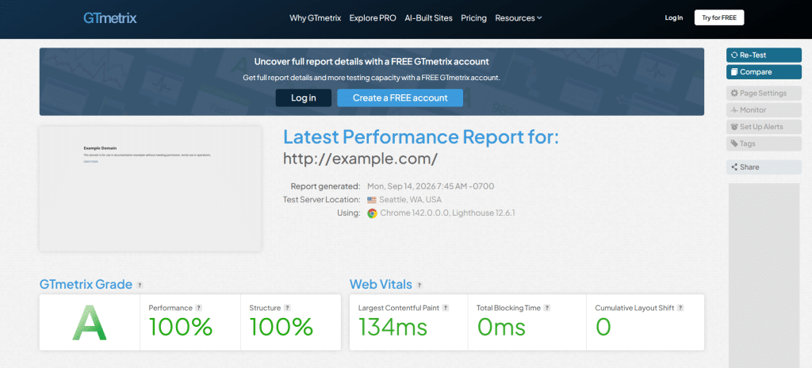Image resolution: width=812 pixels, height=368 pixels.
Task: Click Largest Contentful Paint help icon
Action: click(446, 308)
